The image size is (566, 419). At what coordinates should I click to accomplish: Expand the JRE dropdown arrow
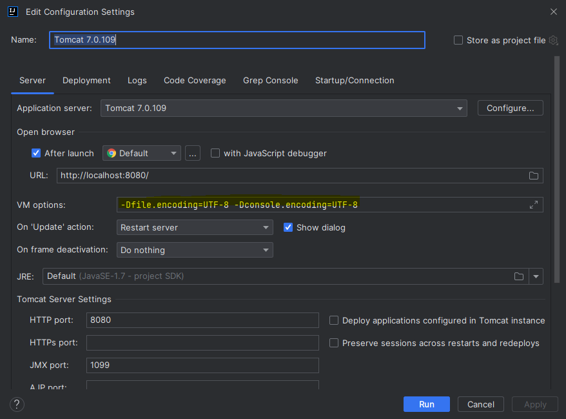coord(536,276)
